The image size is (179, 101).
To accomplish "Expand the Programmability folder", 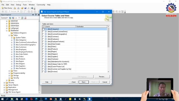I will [x=9, y=73].
